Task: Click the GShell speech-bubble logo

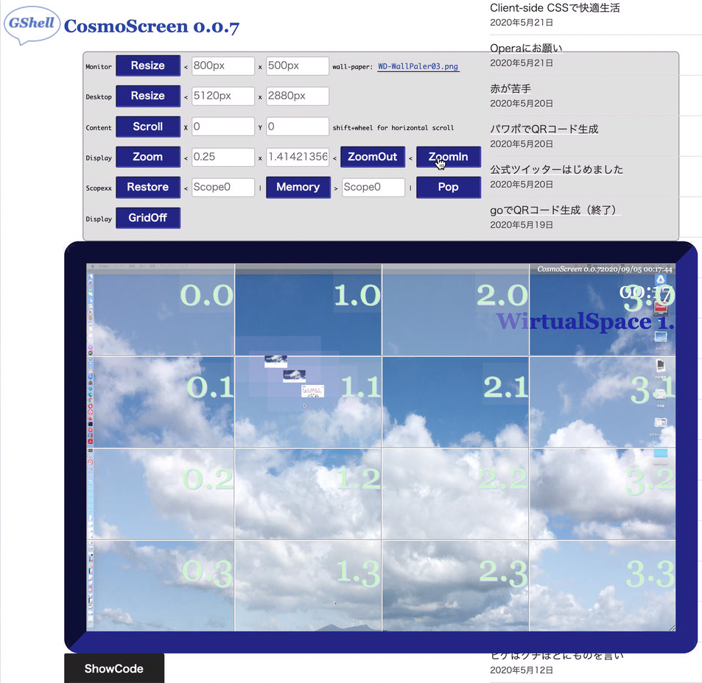Action: click(32, 24)
